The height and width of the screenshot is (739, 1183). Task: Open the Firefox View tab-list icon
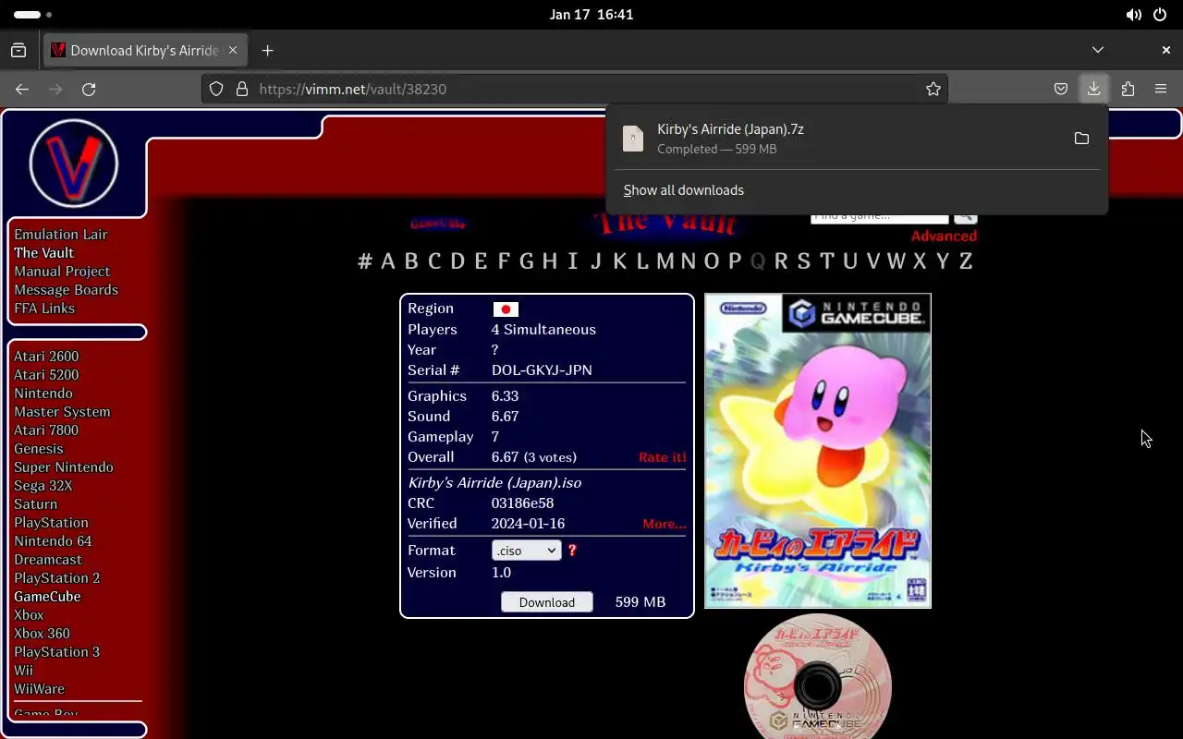point(18,50)
